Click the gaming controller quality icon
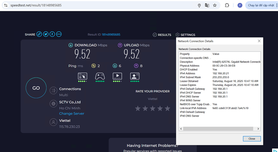 point(100,76)
